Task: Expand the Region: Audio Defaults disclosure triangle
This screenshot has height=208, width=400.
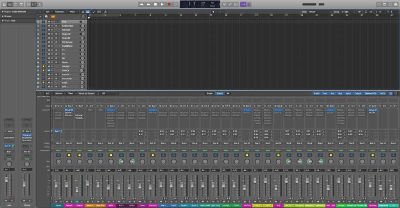Action: click(x=3, y=11)
